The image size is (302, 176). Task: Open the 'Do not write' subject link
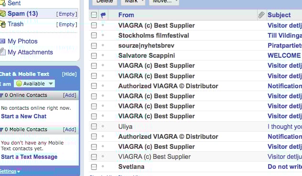(x=285, y=166)
